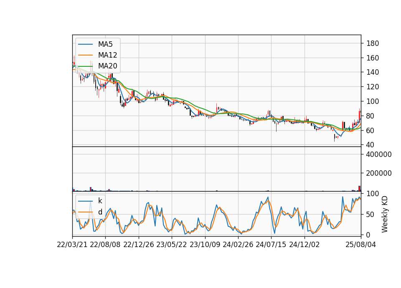The width and height of the screenshot is (401, 288).
Task: Click the 140 price axis label
Action: (x=373, y=72)
